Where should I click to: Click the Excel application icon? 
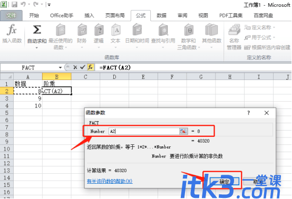coord(4,4)
